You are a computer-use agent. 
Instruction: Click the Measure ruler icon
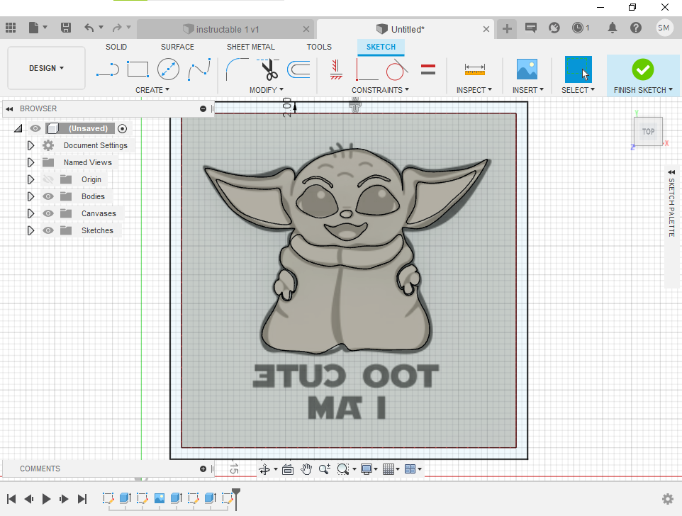pyautogui.click(x=474, y=69)
